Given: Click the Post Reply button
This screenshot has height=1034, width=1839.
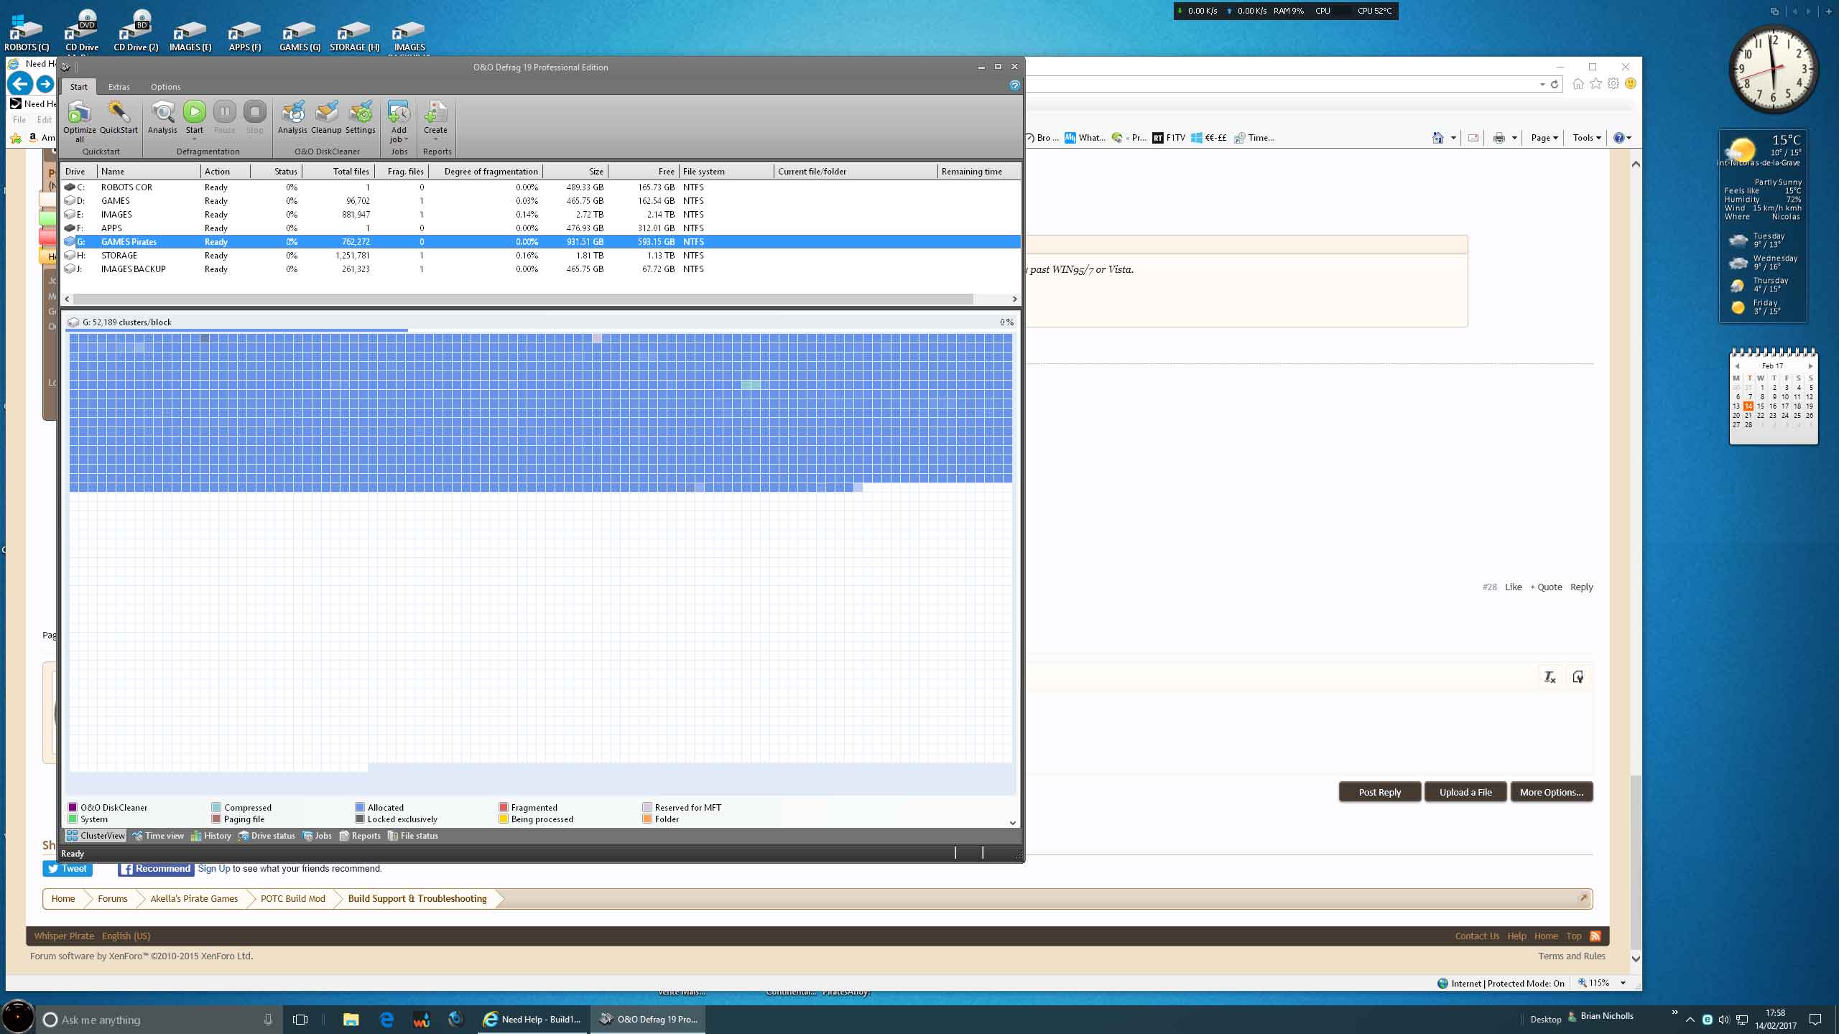Looking at the screenshot, I should 1379,792.
